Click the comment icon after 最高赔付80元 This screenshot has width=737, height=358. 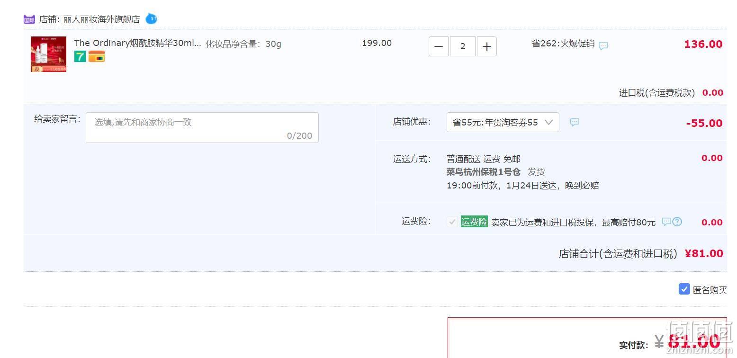666,222
